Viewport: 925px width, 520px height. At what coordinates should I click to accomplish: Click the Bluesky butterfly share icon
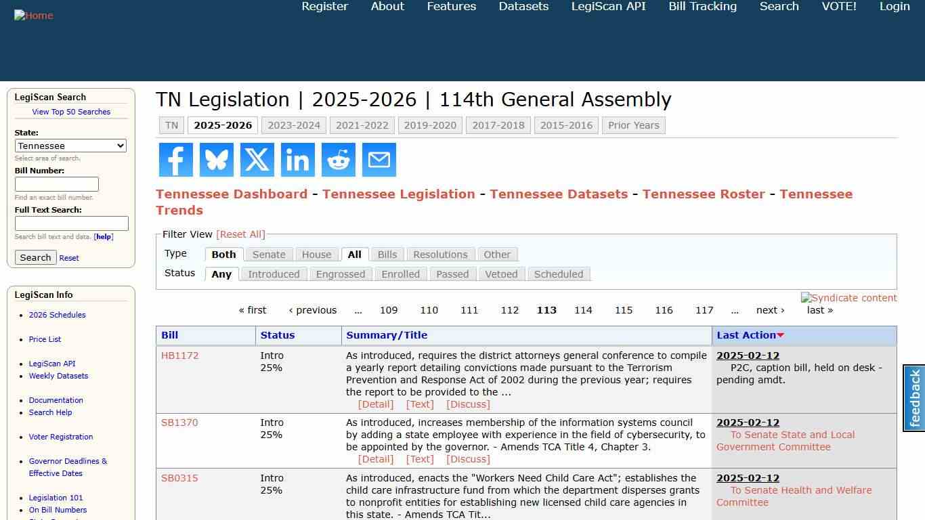216,160
